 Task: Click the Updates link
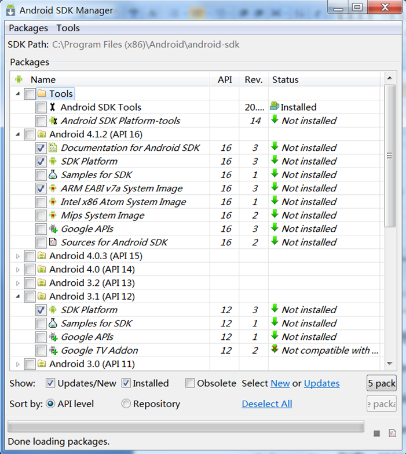tap(321, 383)
